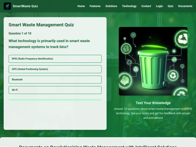The height and width of the screenshot is (147, 196).
Task: Open the SmartWaste Quiz brand link
Action: (25, 6)
